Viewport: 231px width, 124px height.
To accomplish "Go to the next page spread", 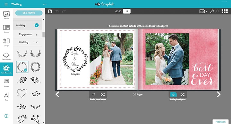I will point(218,95).
